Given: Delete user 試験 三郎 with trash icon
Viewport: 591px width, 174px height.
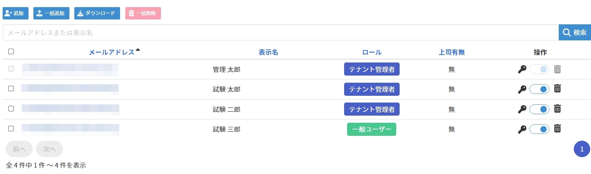Looking at the screenshot, I should click(x=557, y=129).
